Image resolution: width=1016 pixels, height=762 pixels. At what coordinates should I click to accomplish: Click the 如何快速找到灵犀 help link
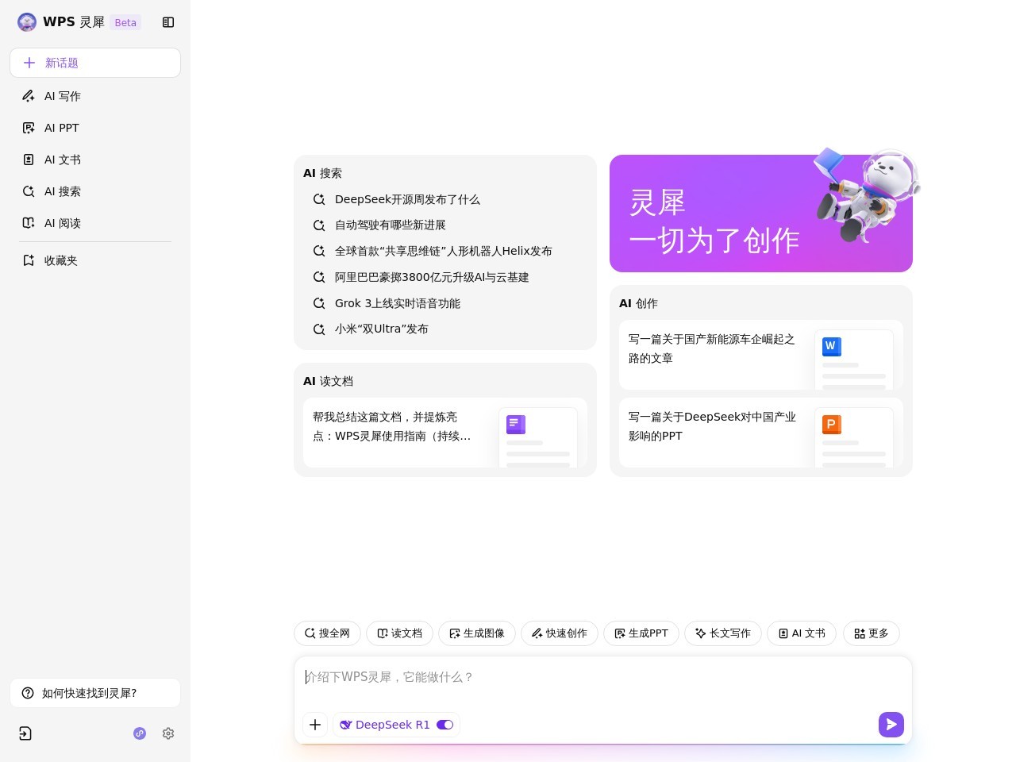coord(89,693)
